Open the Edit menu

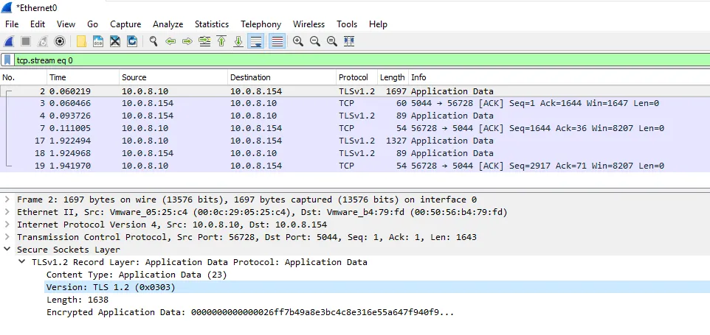[38, 24]
